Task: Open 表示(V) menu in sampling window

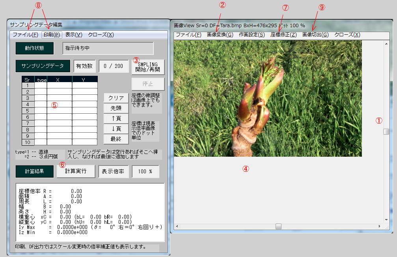Action: tap(74, 35)
